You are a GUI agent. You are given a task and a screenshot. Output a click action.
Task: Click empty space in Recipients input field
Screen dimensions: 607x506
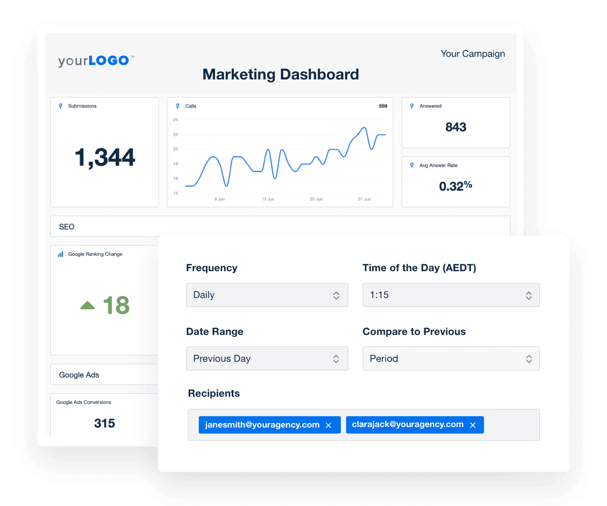pos(511,425)
